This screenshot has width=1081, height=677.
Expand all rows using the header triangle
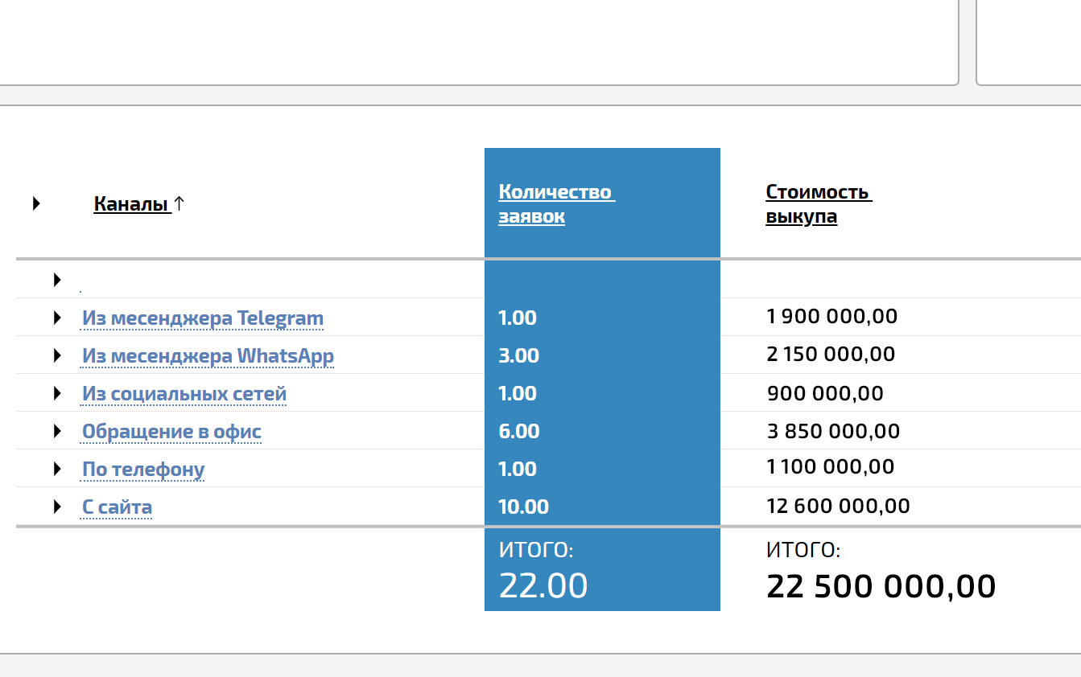(36, 203)
